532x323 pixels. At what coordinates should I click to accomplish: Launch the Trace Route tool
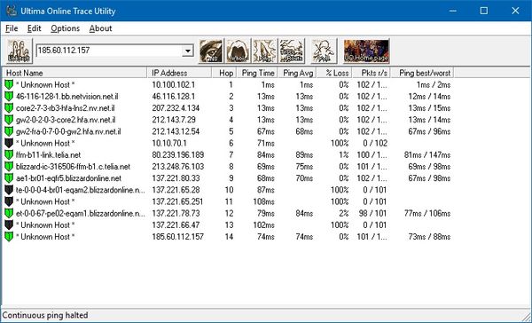292,51
